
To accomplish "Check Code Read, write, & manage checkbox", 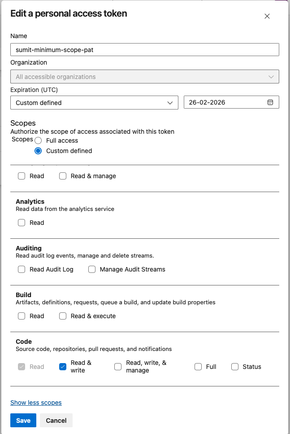I will coord(118,367).
